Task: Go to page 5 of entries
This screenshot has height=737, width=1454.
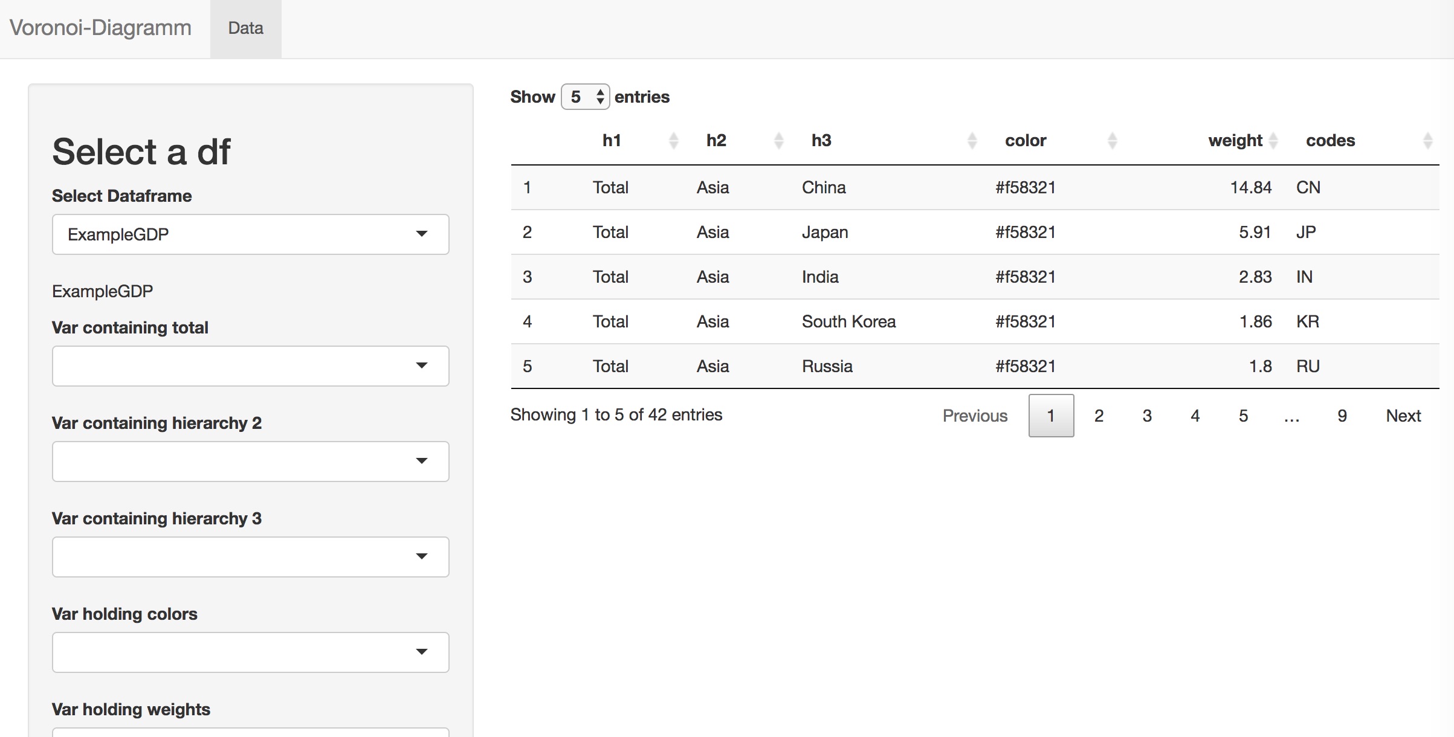Action: [1243, 416]
